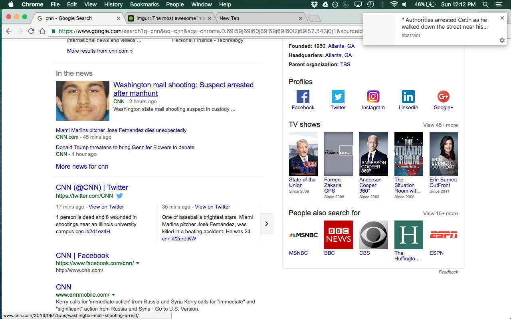Image resolution: width=511 pixels, height=319 pixels.
Task: Open the cnn.it/2d1ez4H tweet link
Action: tap(93, 231)
